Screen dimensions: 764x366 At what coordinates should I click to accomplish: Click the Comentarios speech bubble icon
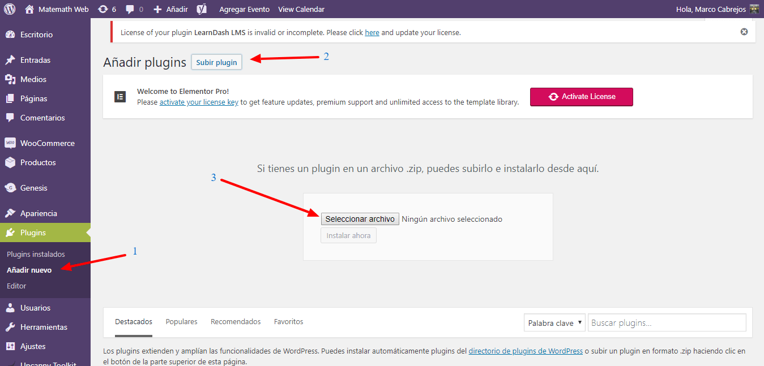pos(10,118)
